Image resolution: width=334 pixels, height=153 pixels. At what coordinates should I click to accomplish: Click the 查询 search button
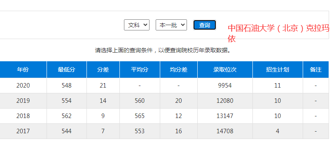(205, 25)
